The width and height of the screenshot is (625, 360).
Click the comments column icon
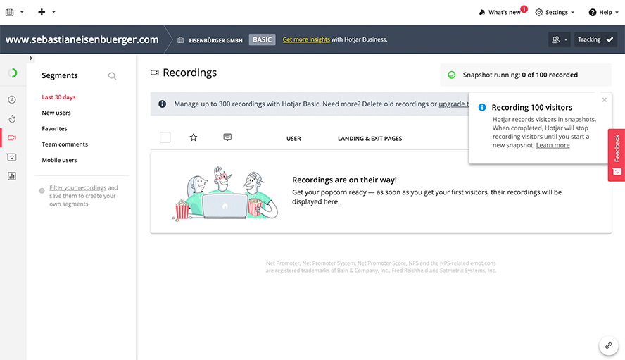coord(227,137)
